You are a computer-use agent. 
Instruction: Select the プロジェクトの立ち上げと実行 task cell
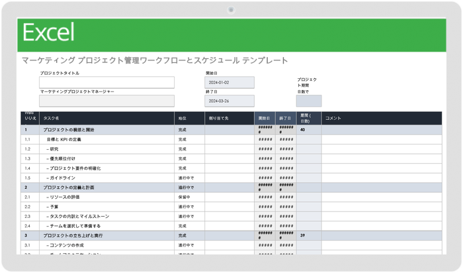click(106, 235)
